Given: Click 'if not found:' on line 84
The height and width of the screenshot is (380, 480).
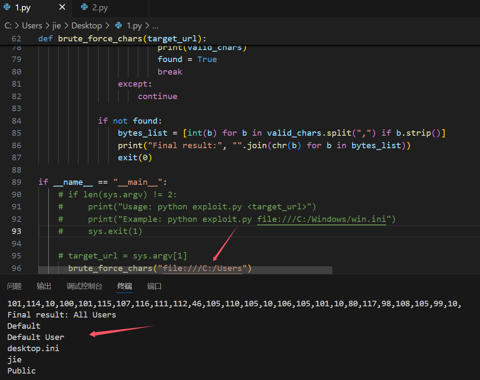Looking at the screenshot, I should (x=130, y=121).
